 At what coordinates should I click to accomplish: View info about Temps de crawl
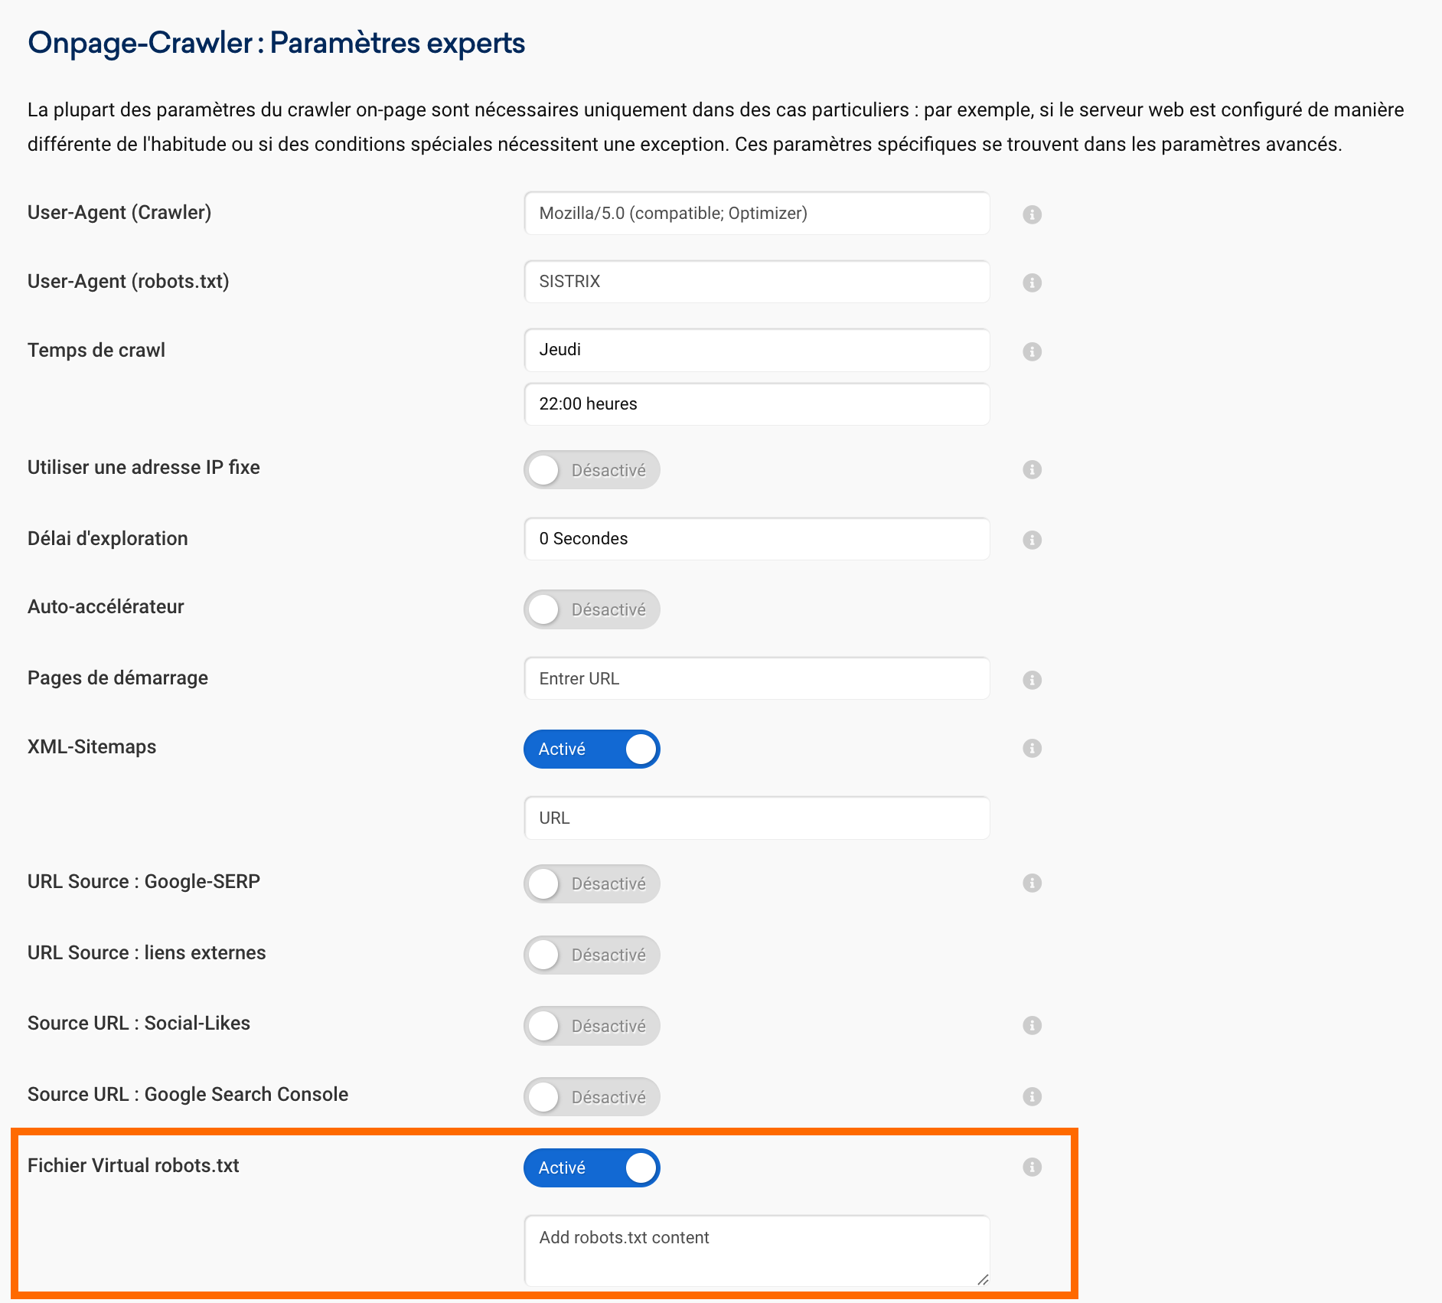point(1032,351)
